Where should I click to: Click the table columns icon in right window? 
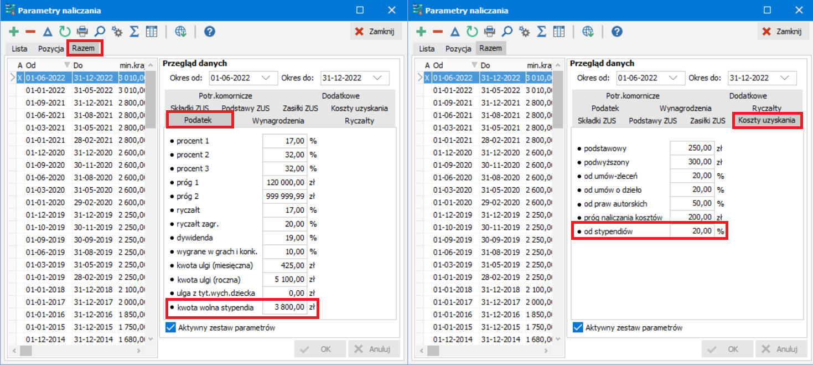tap(558, 32)
